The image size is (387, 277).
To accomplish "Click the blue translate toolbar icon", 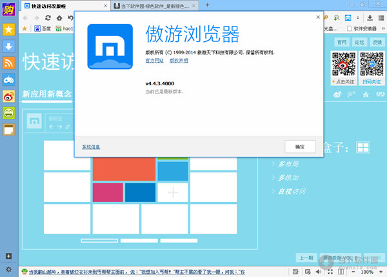I will point(348,17).
